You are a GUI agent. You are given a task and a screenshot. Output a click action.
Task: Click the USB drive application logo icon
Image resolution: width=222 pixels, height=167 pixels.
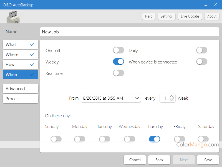pos(13,17)
